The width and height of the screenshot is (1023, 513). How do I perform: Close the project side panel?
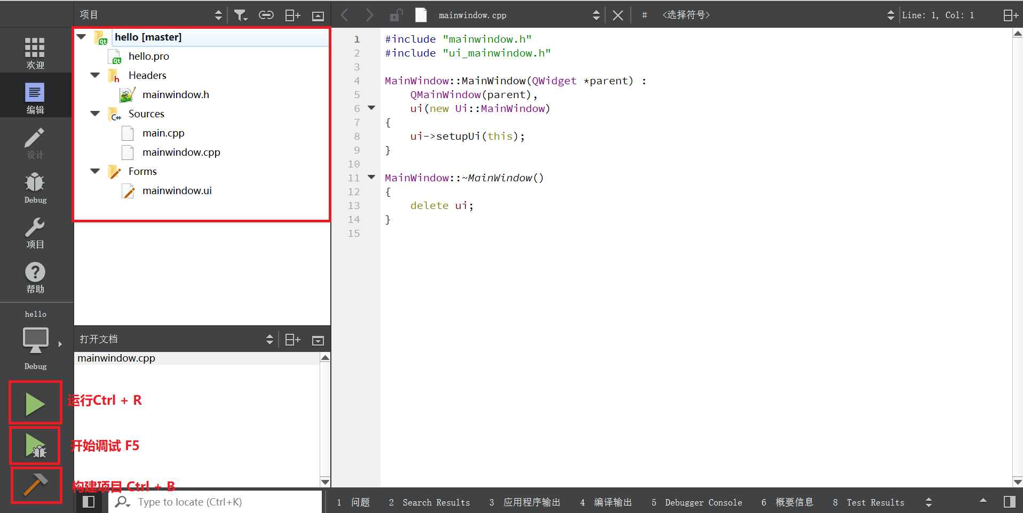pos(318,15)
